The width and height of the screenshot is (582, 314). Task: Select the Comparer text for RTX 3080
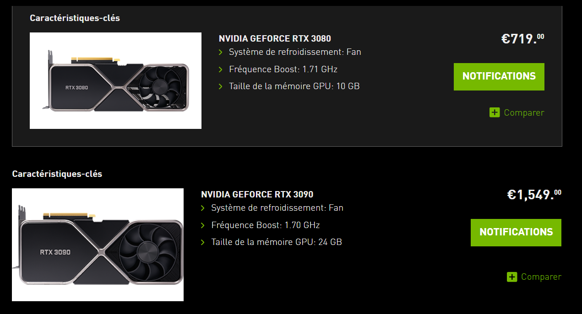click(524, 112)
